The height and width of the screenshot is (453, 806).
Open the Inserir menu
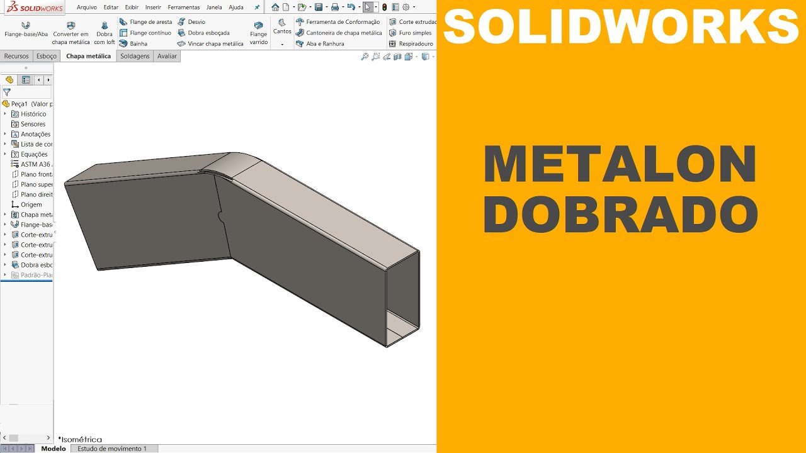153,8
